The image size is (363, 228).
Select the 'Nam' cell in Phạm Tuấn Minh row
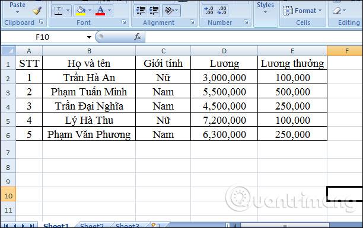[163, 91]
